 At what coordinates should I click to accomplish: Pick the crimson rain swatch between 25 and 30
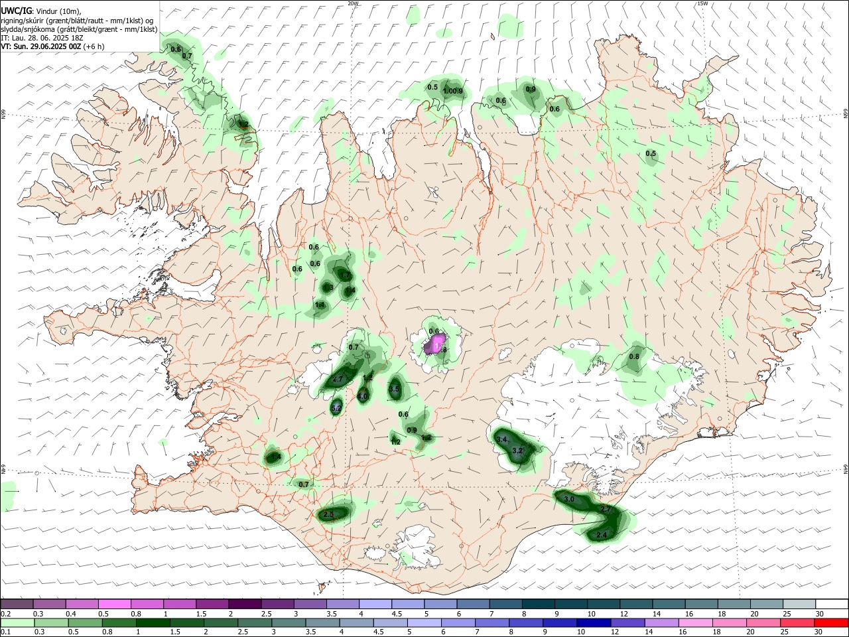point(797,623)
